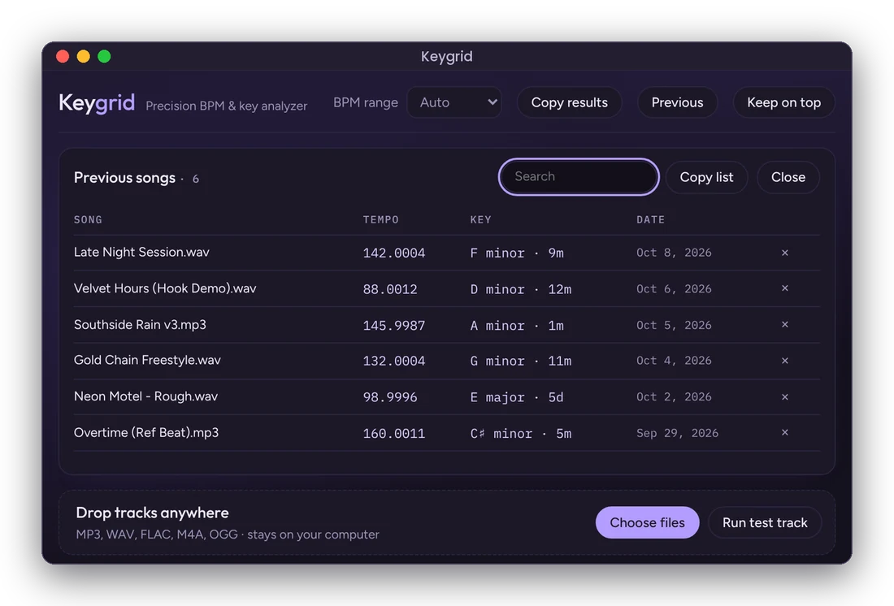Select key value C♯ minor · 5m
The width and height of the screenshot is (894, 606).
point(520,434)
